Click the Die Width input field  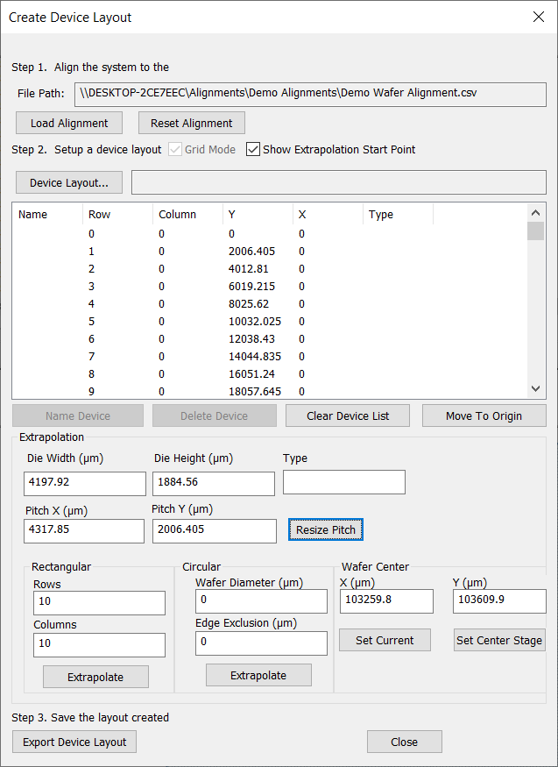(x=85, y=484)
